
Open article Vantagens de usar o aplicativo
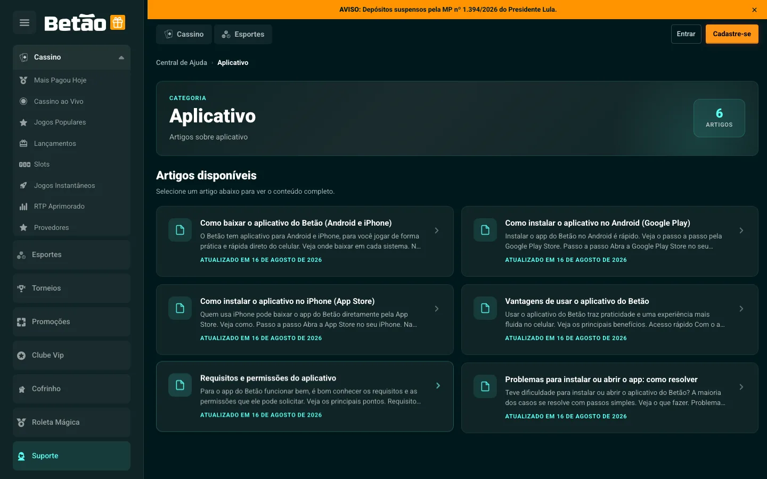pos(610,319)
